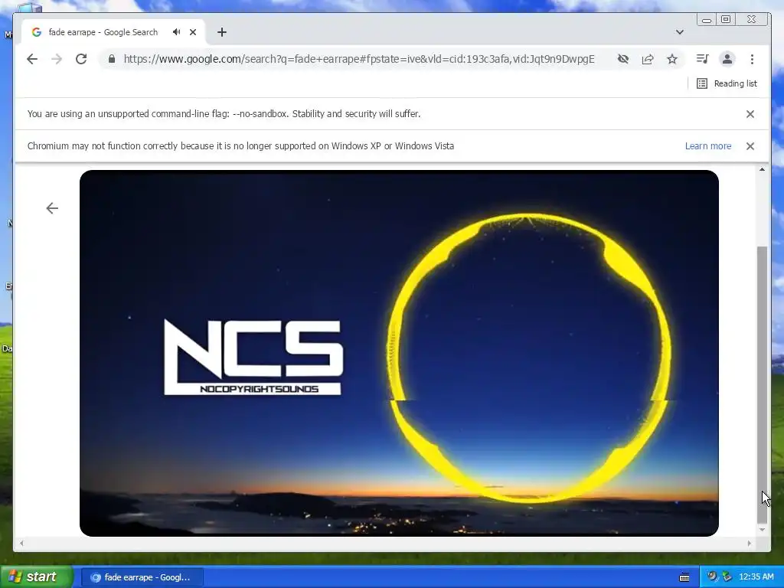Click horizontal scroll left arrow
This screenshot has width=784, height=588.
click(x=21, y=543)
